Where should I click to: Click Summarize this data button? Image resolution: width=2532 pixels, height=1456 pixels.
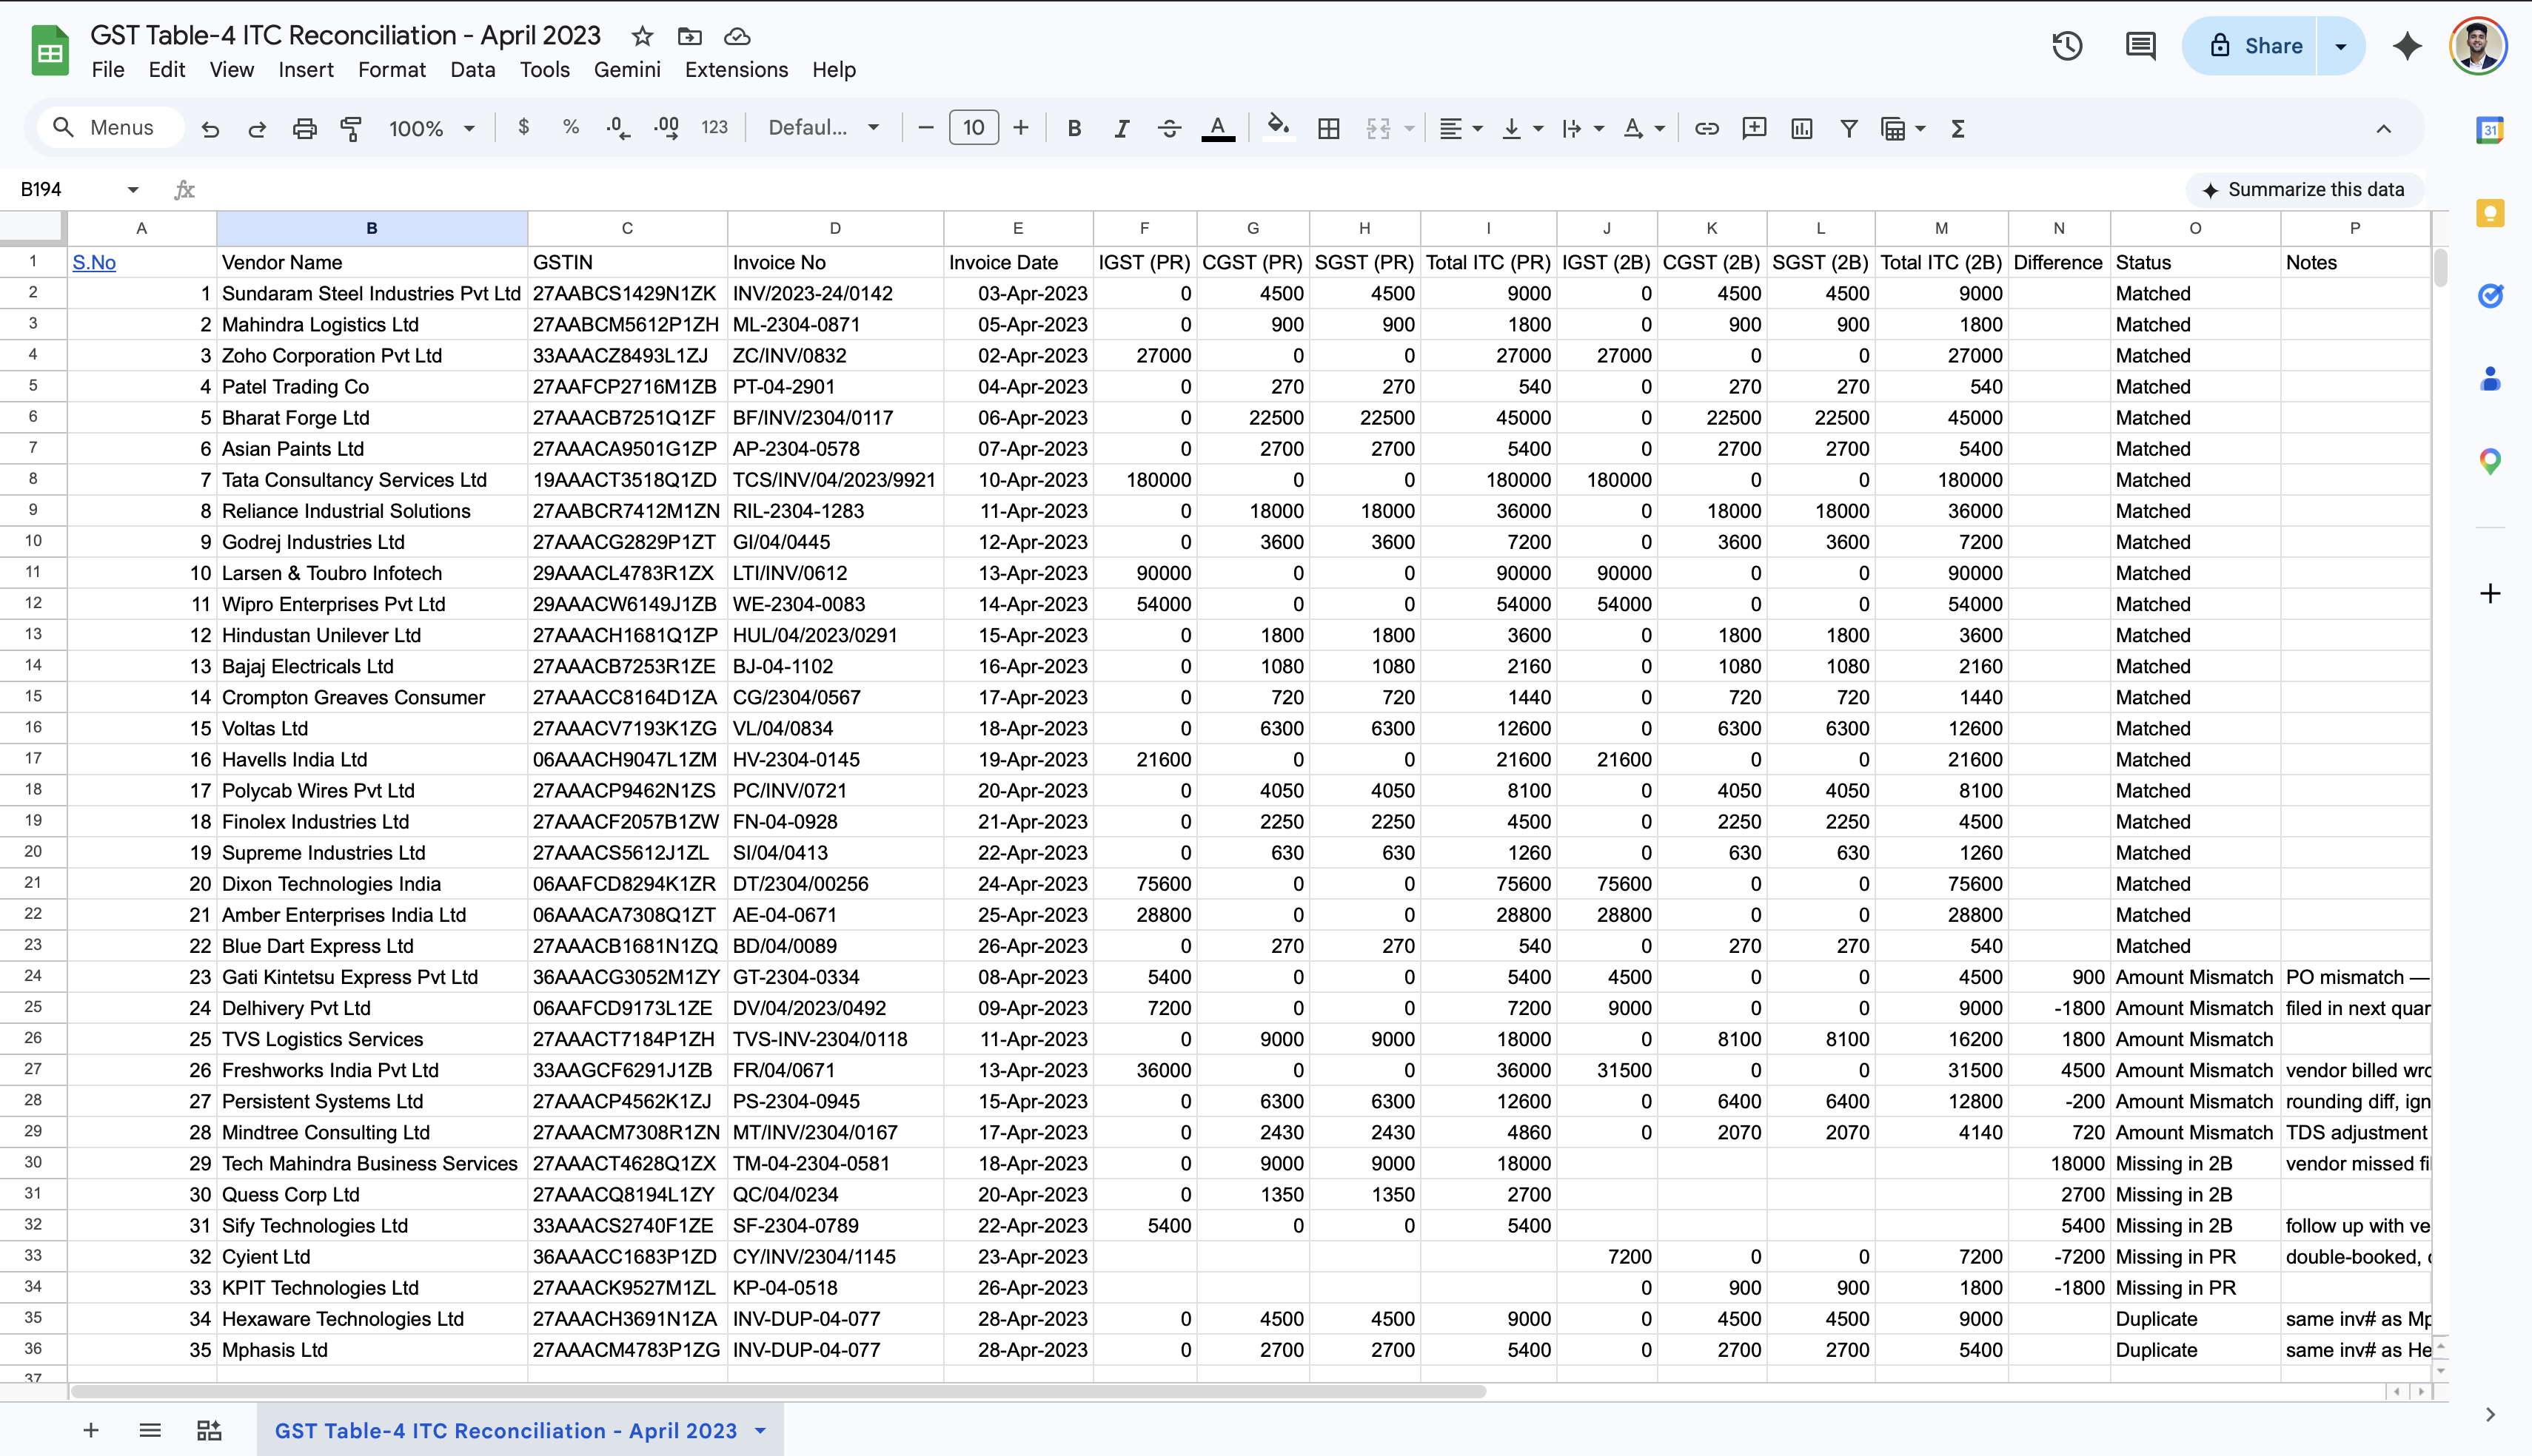pyautogui.click(x=2303, y=190)
